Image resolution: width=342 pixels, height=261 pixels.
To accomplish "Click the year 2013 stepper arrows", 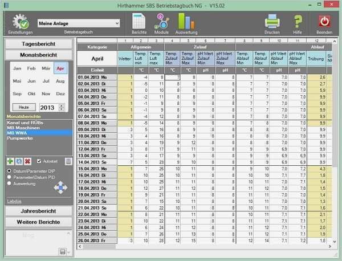I will click(x=62, y=108).
